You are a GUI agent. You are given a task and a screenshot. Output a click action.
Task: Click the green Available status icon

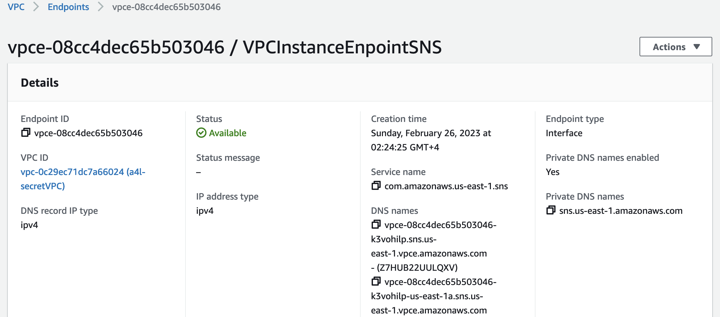point(201,133)
